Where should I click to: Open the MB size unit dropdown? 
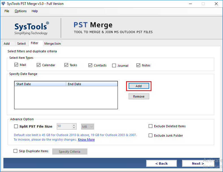[x=88, y=126]
